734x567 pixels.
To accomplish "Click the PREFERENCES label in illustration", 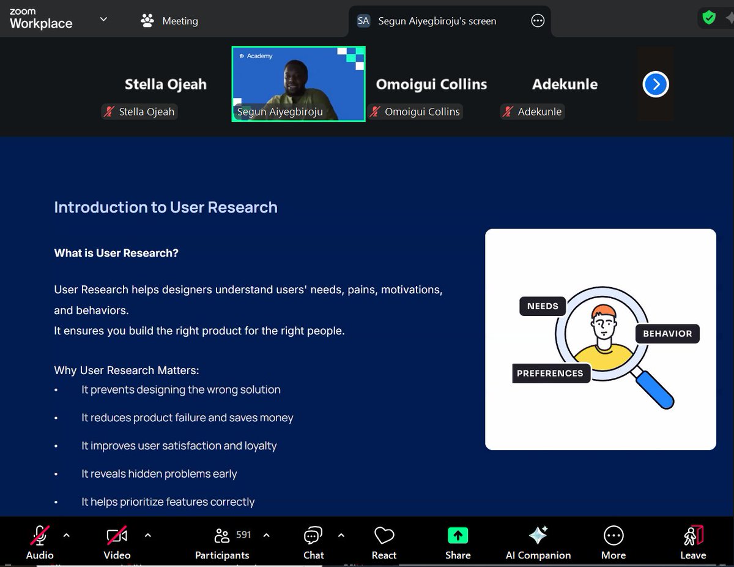I will 550,373.
